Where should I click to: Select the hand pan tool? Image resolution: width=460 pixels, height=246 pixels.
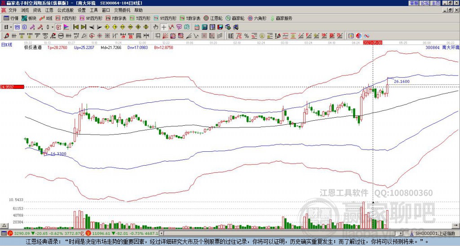(x=155, y=27)
